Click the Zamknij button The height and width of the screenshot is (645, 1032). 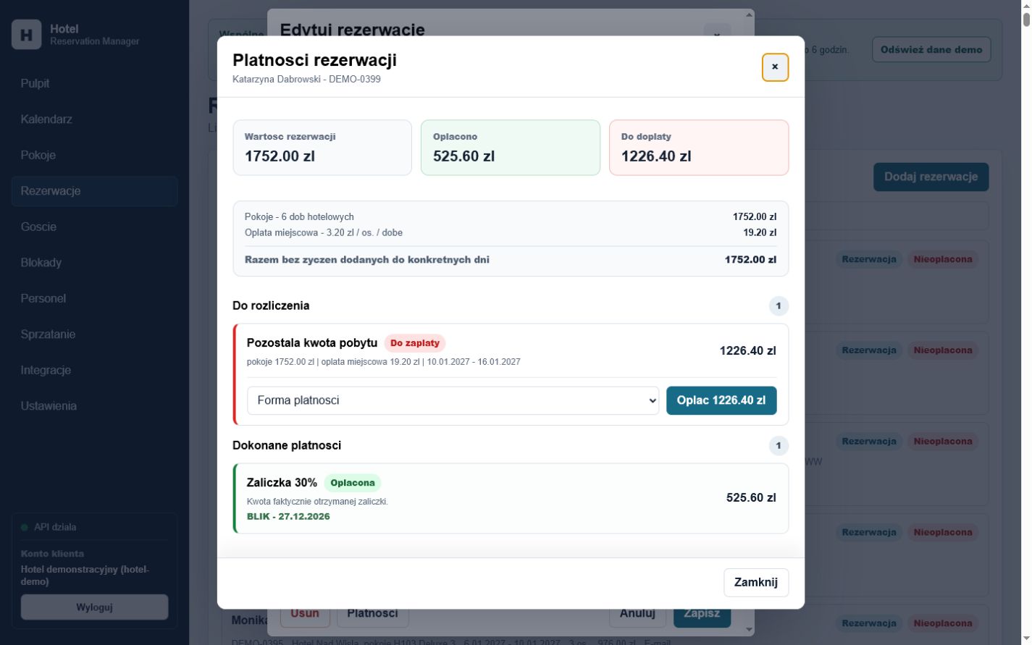(x=756, y=582)
